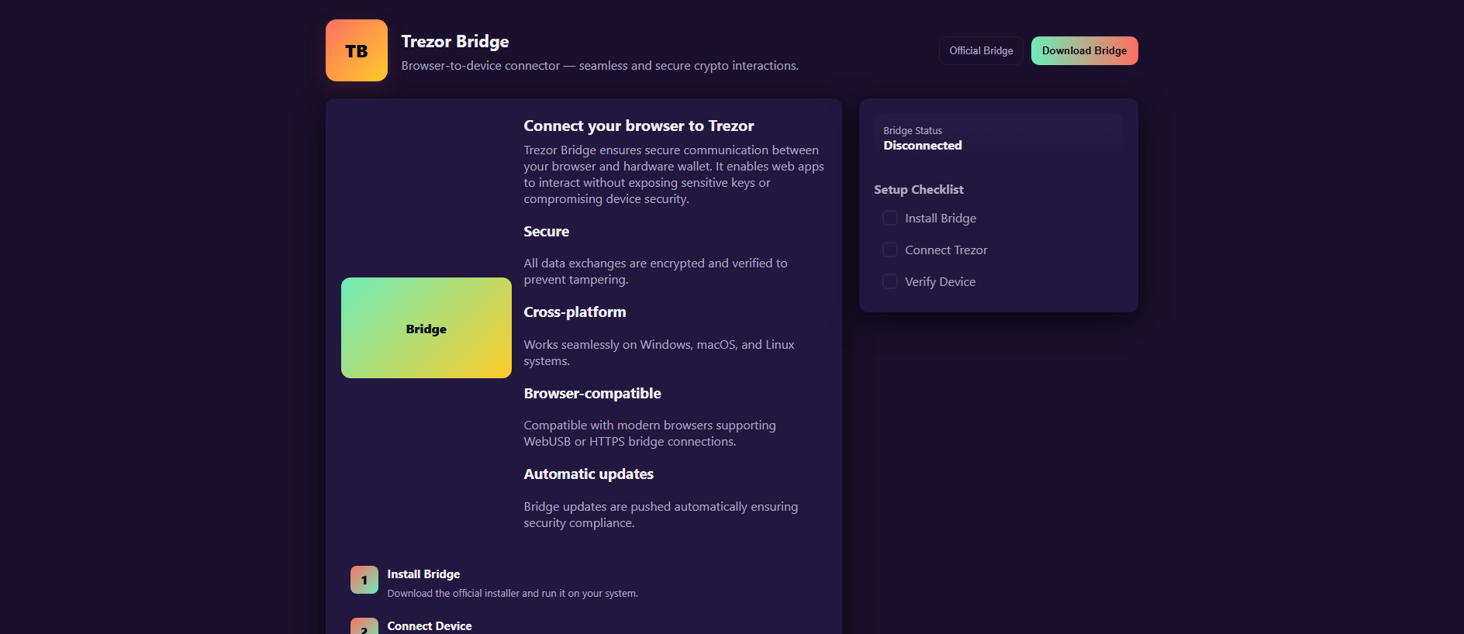Click the 'Bridge updates are pushed automatically' text

click(x=661, y=515)
